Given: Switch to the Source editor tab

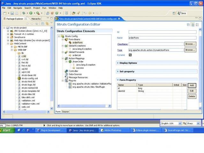Looking at the screenshot, I should 65,112.
